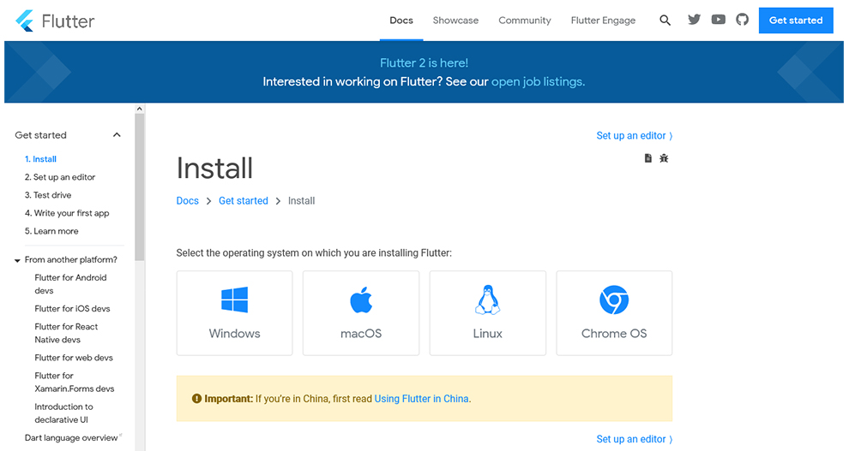Select the Chrome OS card

click(614, 313)
